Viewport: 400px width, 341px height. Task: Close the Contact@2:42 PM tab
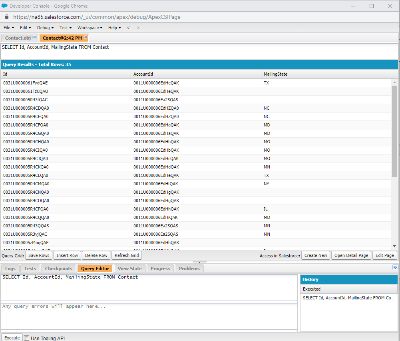86,37
